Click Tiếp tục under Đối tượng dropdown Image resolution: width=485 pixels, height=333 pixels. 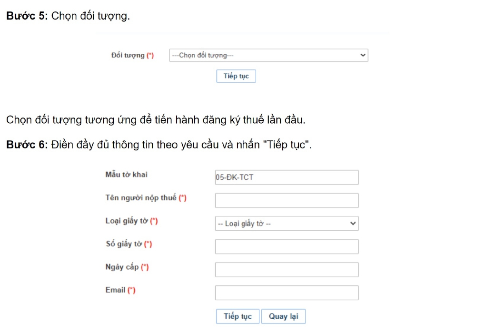click(236, 76)
